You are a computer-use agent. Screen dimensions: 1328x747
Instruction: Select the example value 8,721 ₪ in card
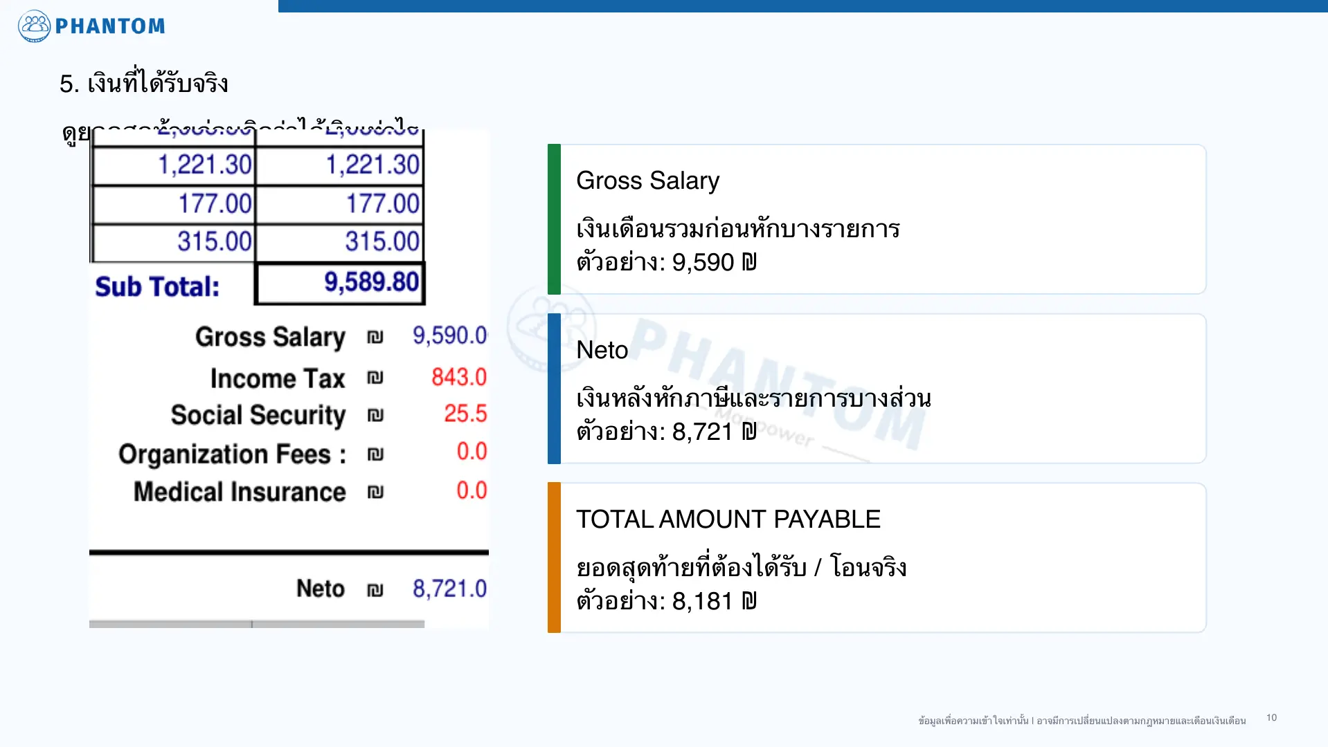pyautogui.click(x=714, y=432)
